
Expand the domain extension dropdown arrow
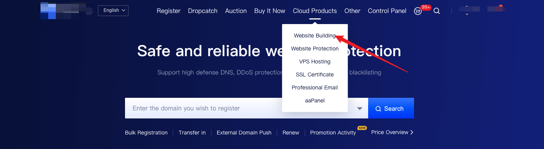360,109
